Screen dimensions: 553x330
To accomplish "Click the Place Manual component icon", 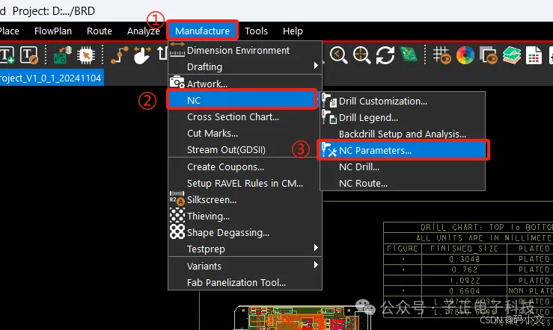I will [x=63, y=55].
